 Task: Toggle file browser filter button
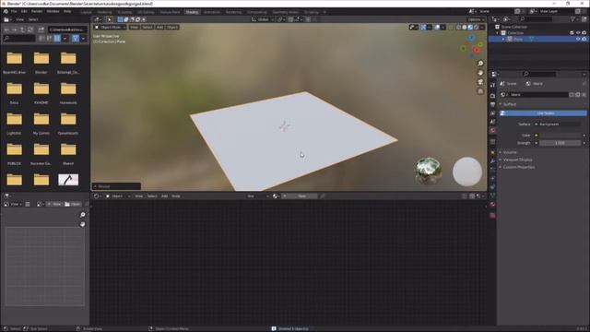point(76,38)
